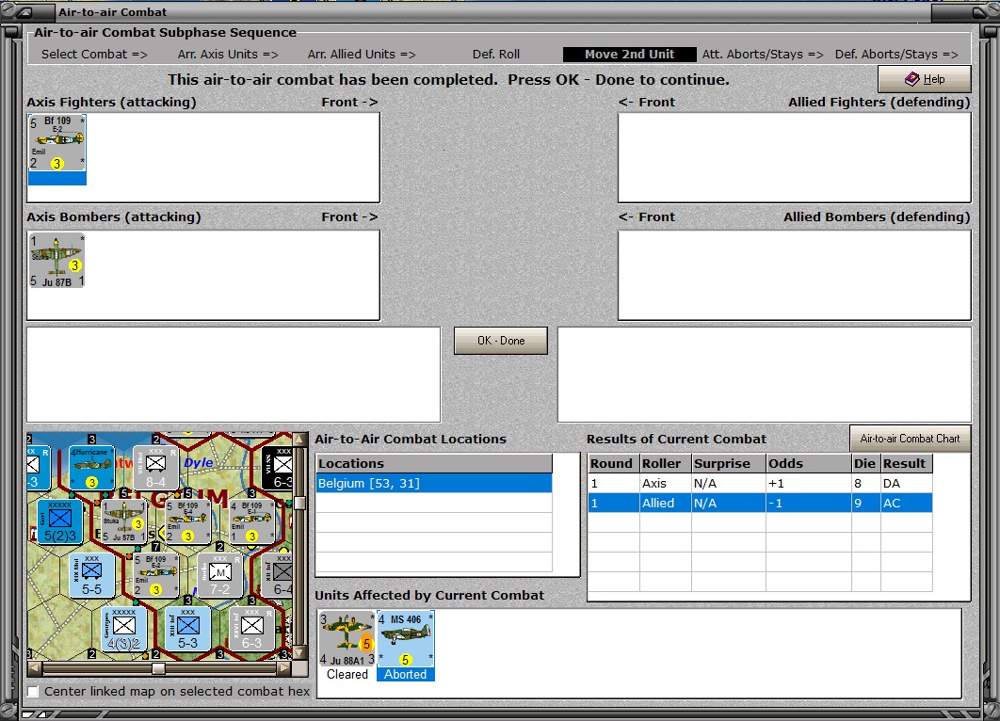Screen dimensions: 1000x721
Task: Click the AC result cell
Action: (906, 503)
